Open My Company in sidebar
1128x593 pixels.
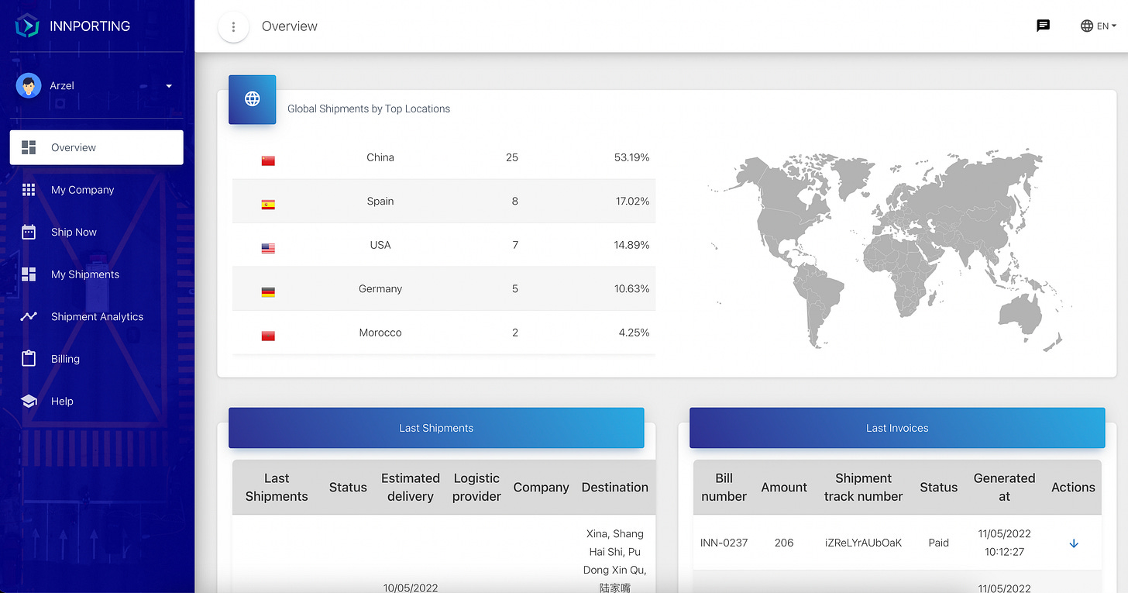coord(97,190)
